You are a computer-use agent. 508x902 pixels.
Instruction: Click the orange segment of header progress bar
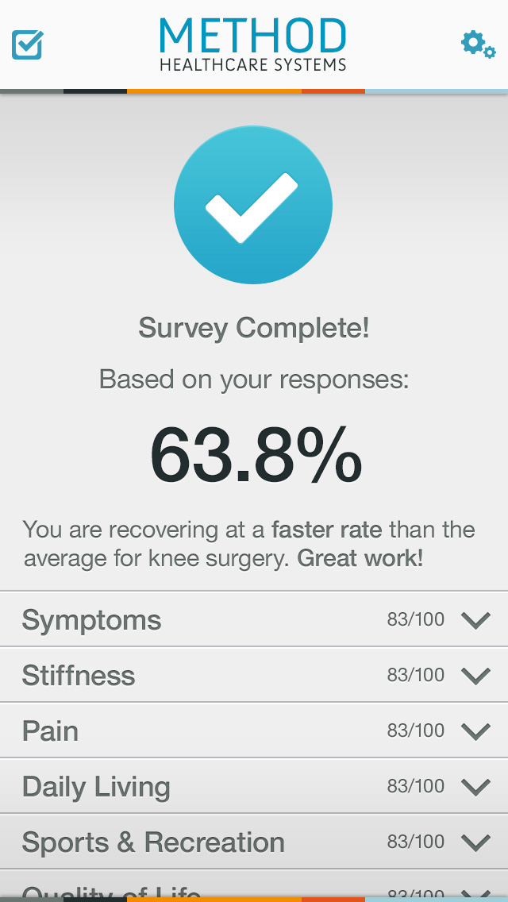click(214, 91)
